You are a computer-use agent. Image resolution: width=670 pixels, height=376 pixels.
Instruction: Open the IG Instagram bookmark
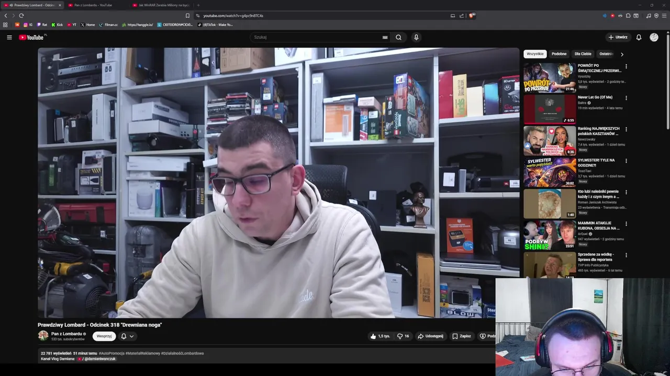coord(28,25)
